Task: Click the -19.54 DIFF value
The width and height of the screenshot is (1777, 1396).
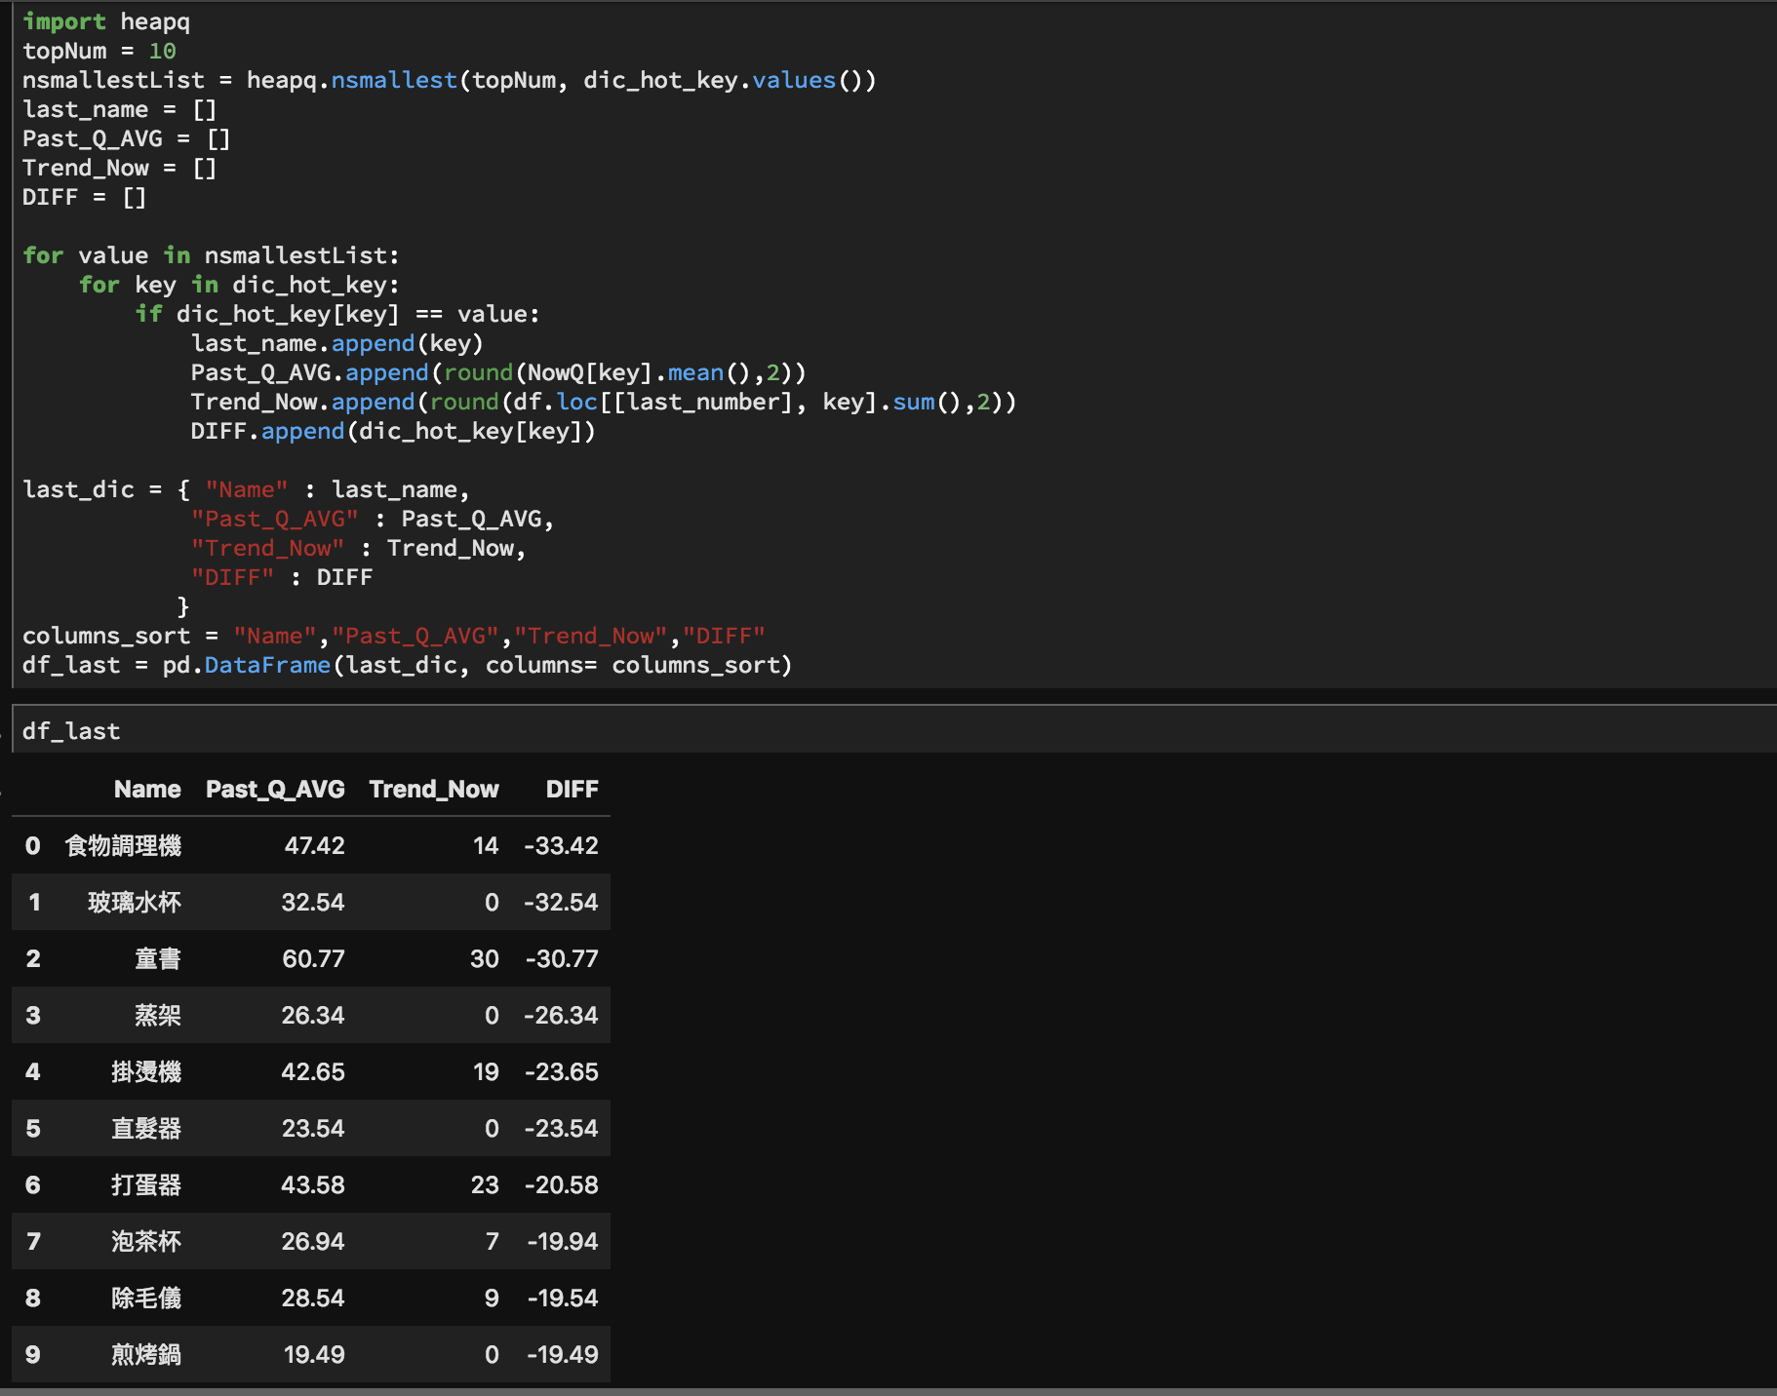Action: point(563,1298)
